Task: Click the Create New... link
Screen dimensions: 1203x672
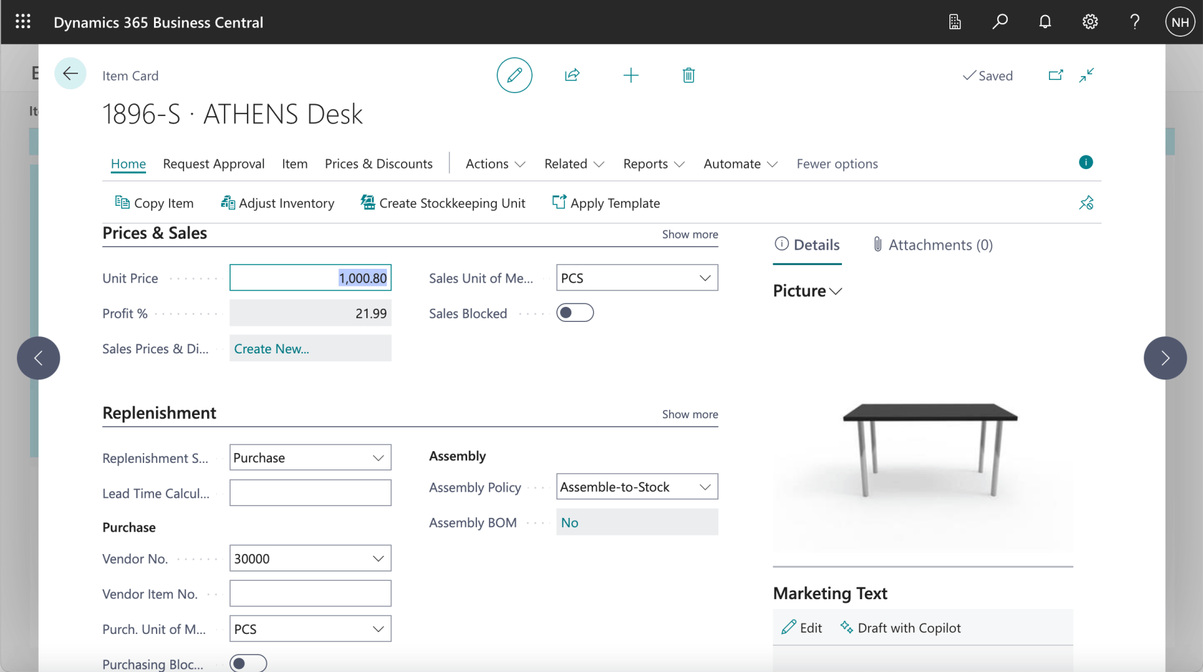Action: pos(271,349)
